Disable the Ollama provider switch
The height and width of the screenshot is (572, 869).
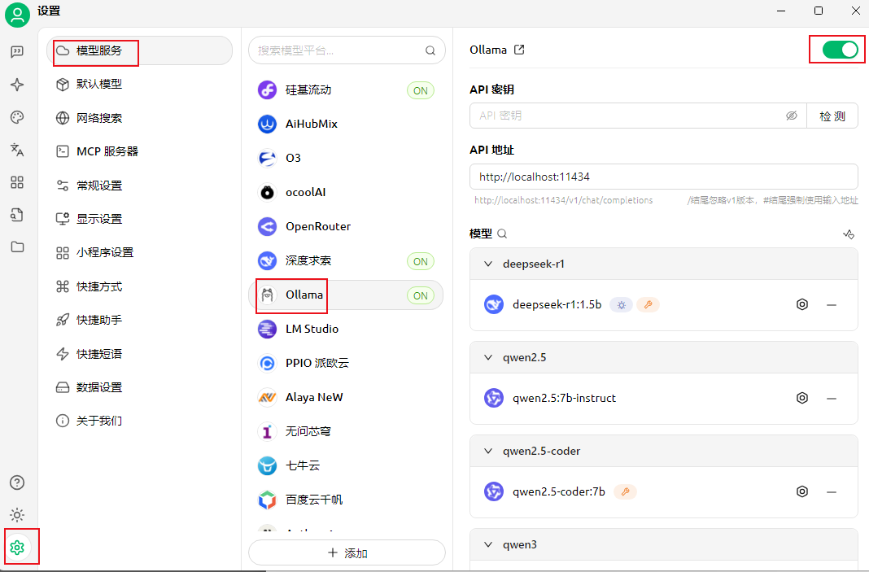(x=841, y=50)
